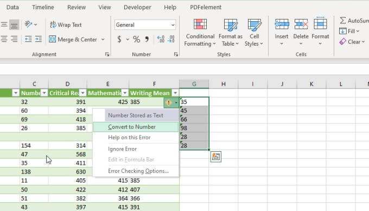Open the Cell Styles gallery
The width and height of the screenshot is (369, 211).
[x=254, y=33]
